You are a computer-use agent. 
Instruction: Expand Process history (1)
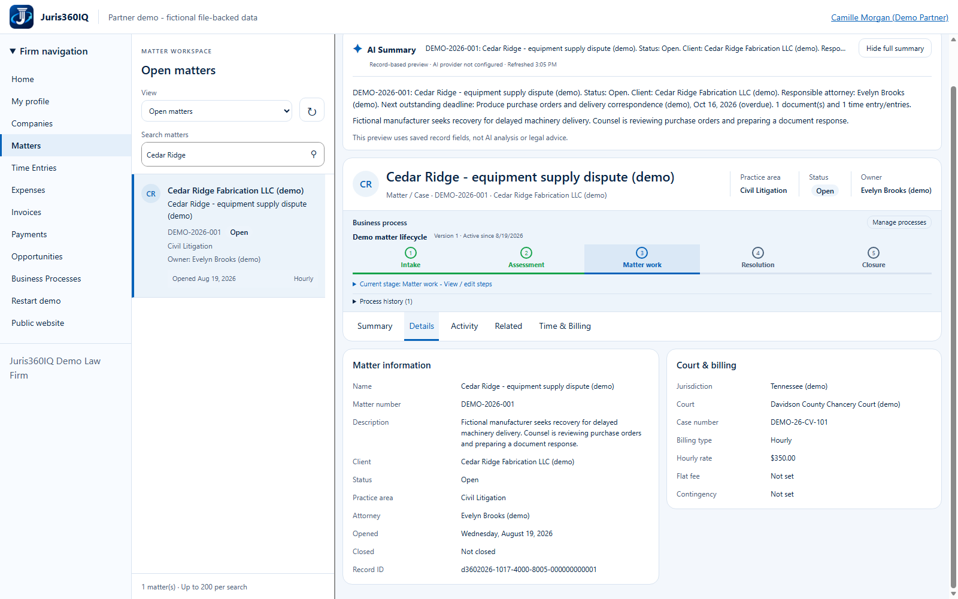tap(383, 301)
